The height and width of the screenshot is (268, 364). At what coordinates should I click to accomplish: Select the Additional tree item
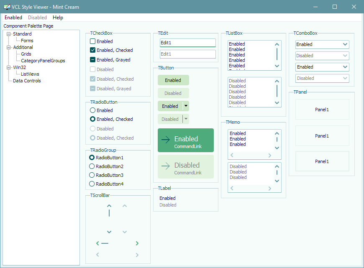(x=23, y=47)
